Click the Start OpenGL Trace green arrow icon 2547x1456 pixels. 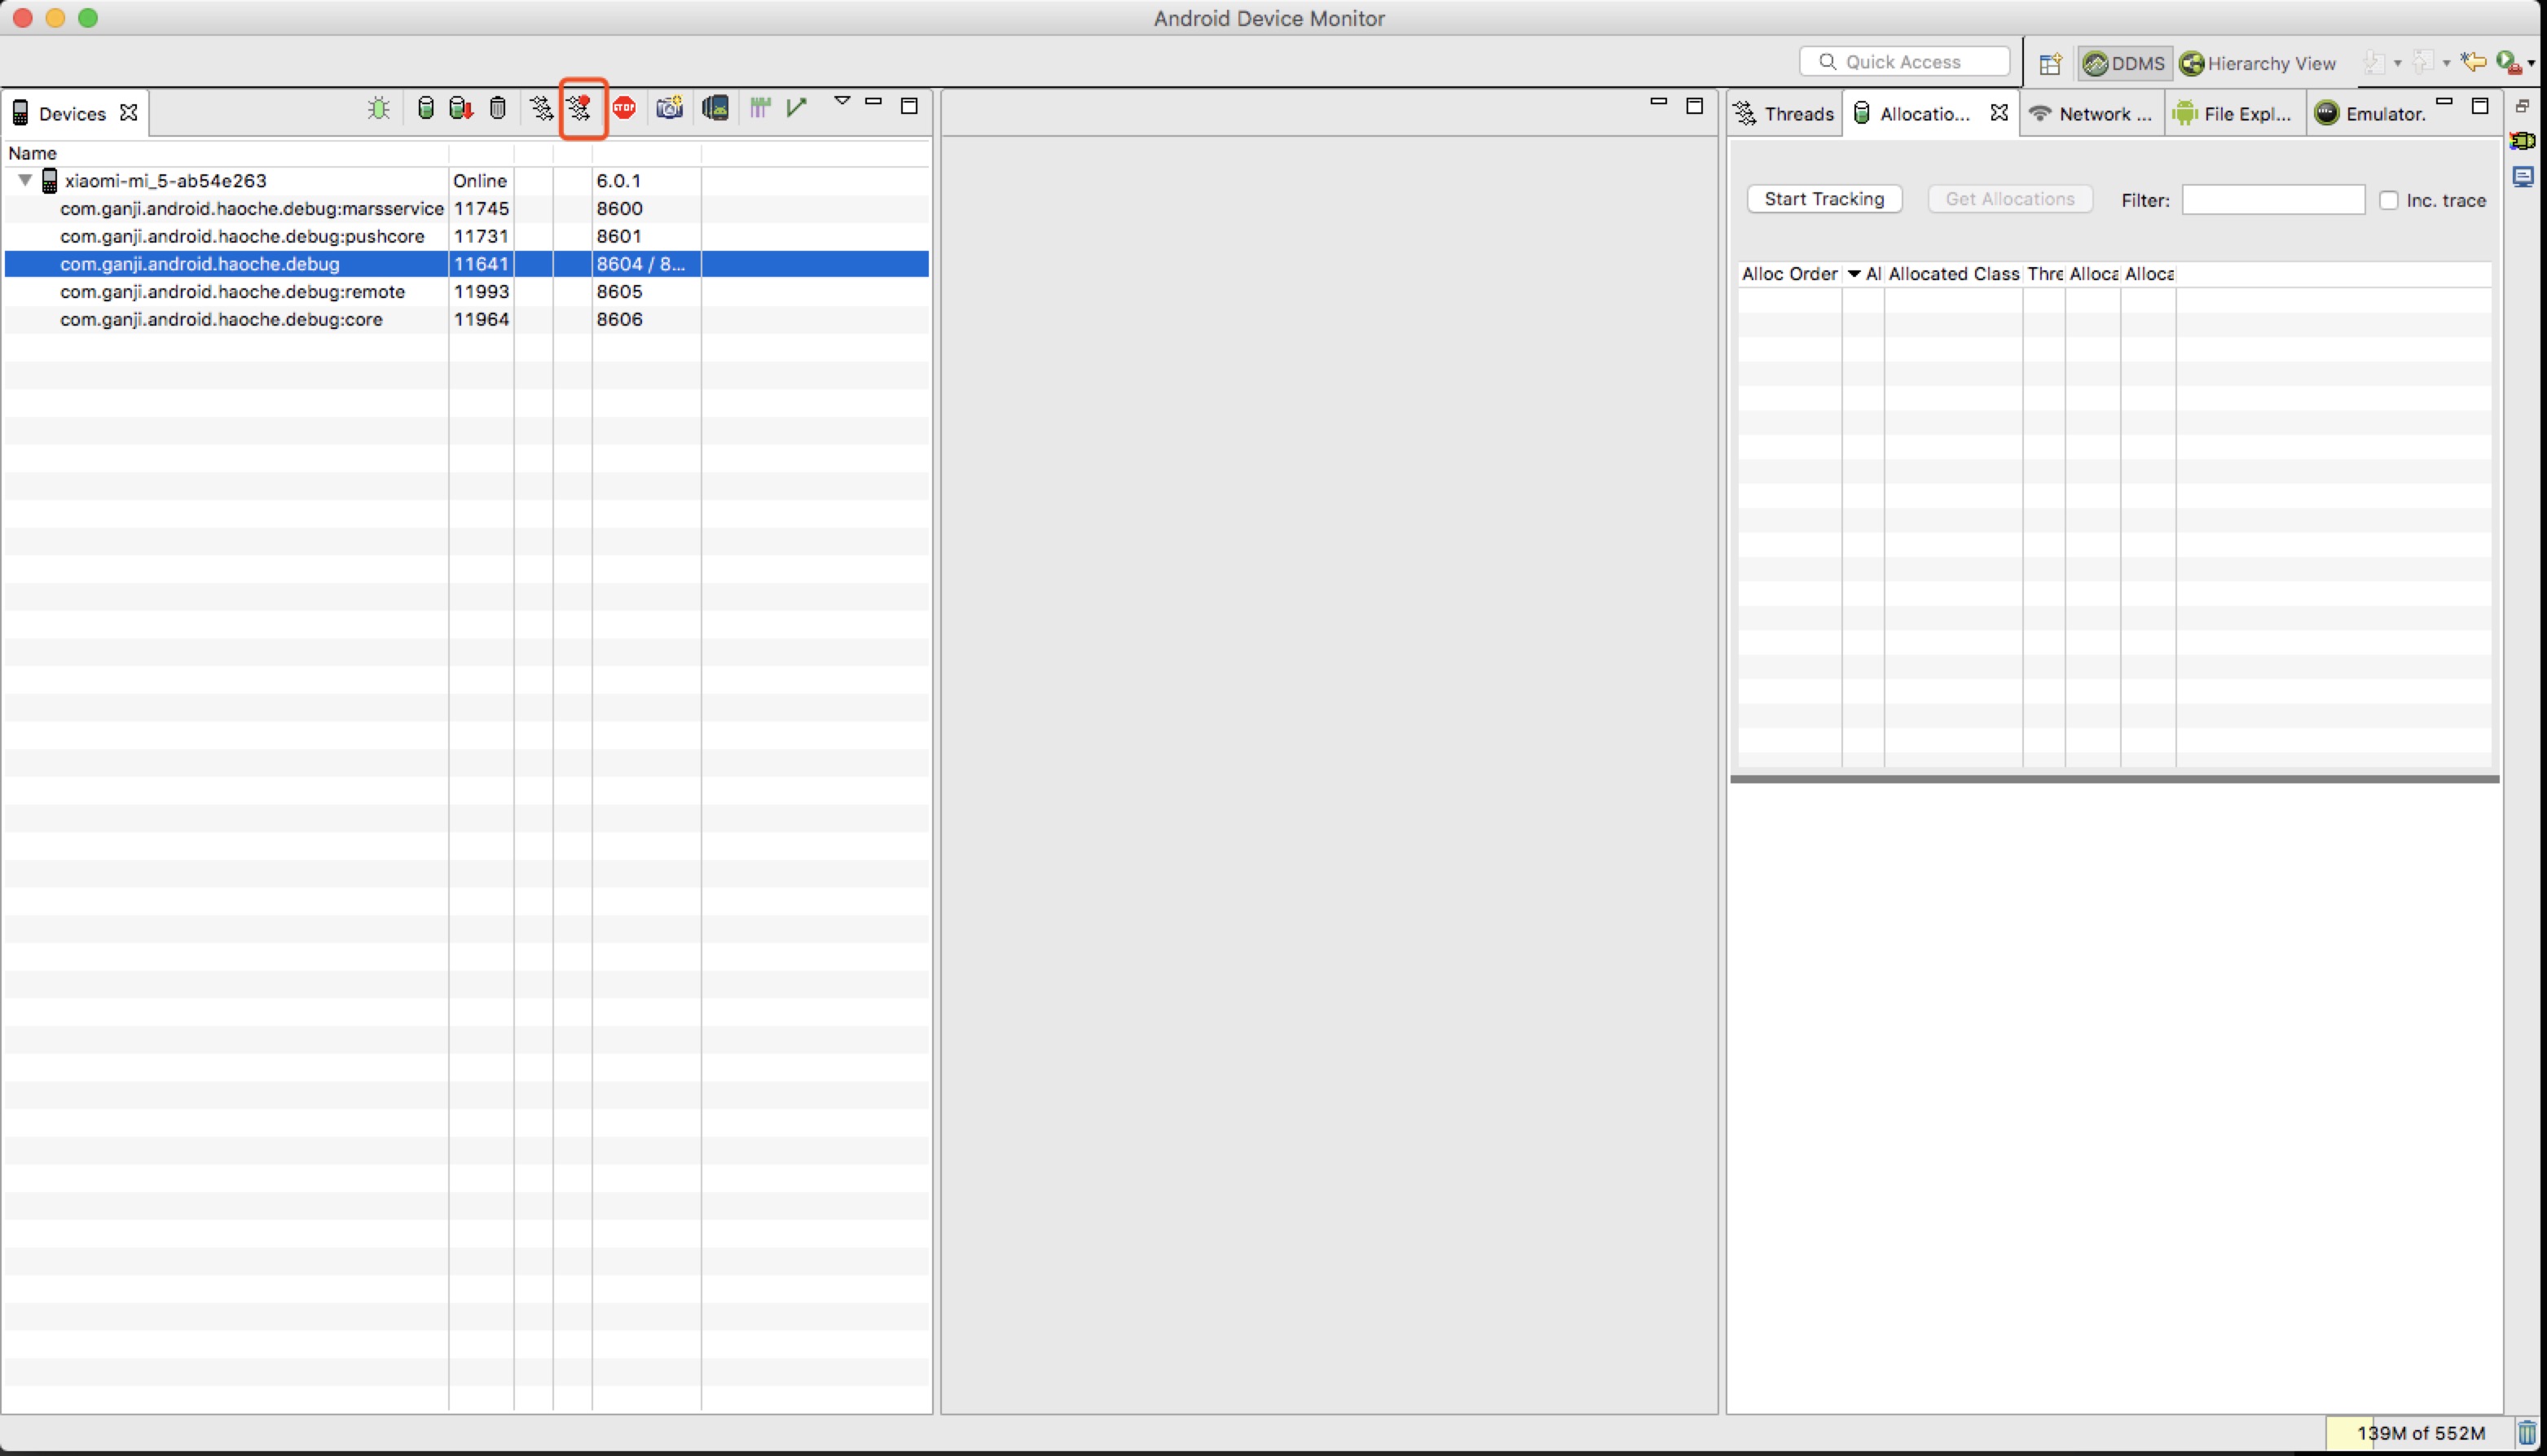coord(796,108)
